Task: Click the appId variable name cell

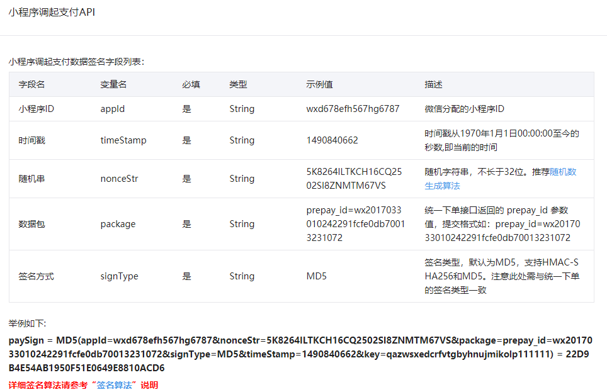Action: point(113,109)
